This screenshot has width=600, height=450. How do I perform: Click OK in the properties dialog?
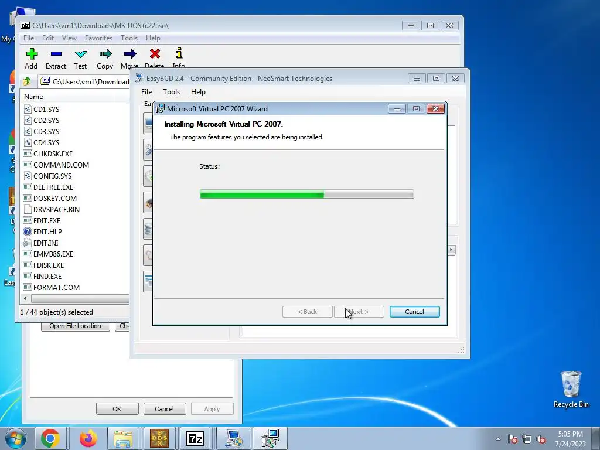tap(117, 408)
